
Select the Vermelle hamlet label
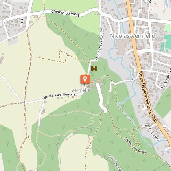(x=81, y=90)
